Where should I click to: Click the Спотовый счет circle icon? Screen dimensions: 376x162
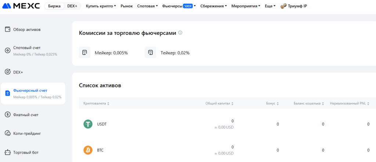(x=8, y=51)
